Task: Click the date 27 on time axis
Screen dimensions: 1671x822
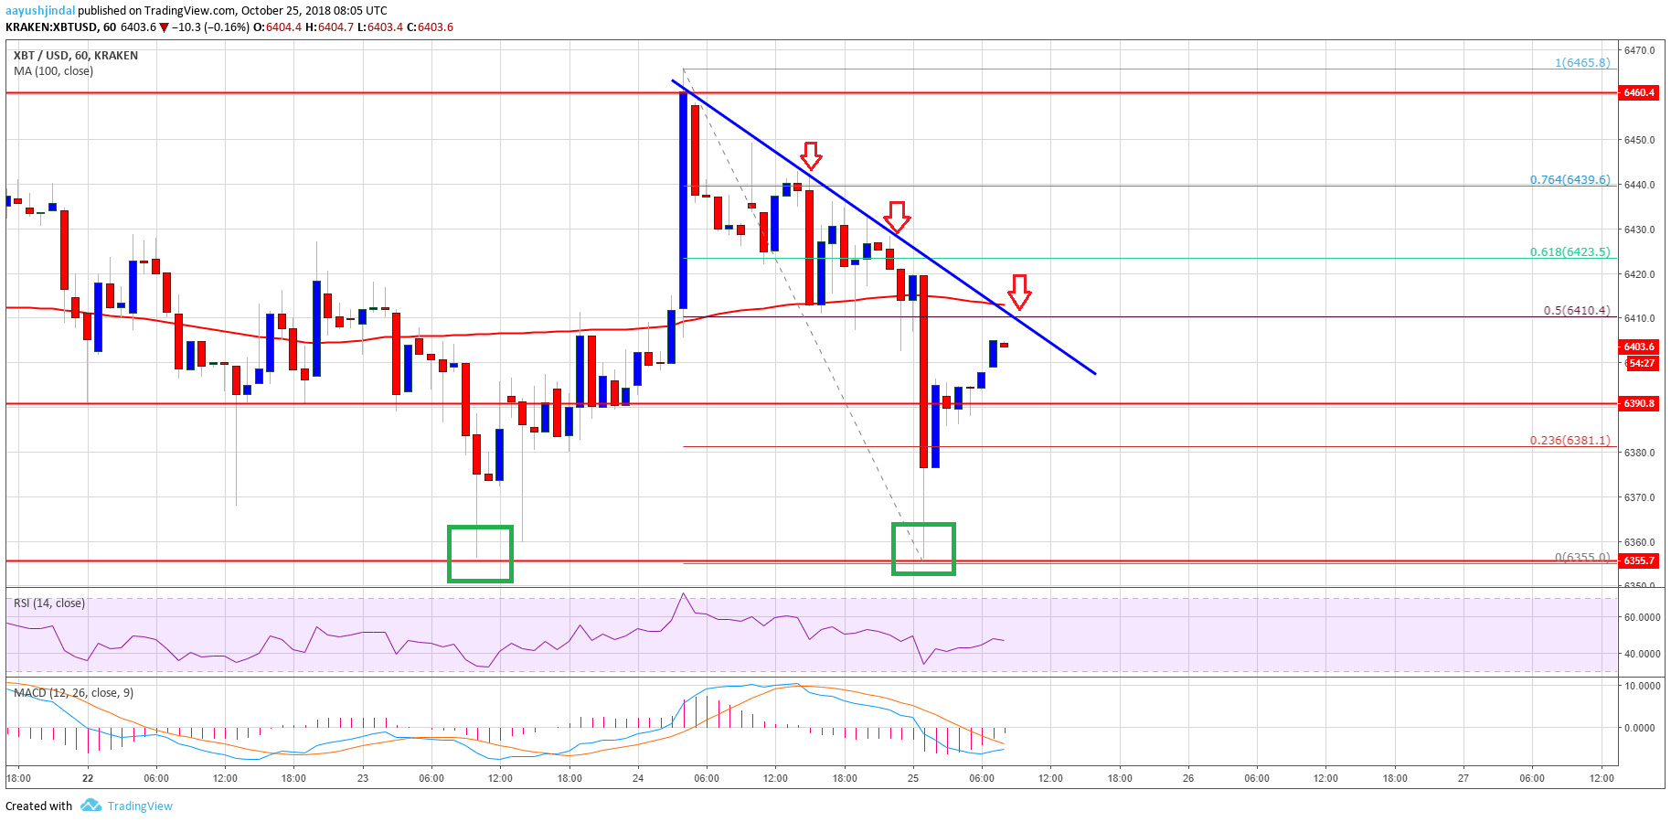Action: pyautogui.click(x=1463, y=778)
